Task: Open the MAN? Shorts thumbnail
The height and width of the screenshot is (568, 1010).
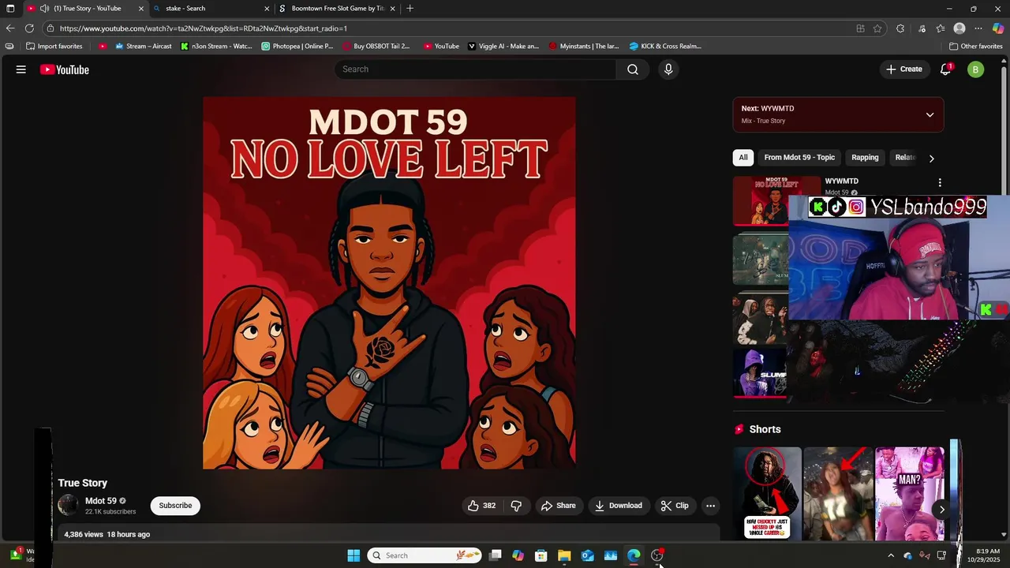Action: 910,493
